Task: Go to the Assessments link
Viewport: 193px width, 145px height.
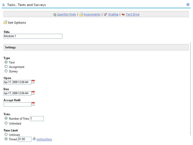Action: click(x=92, y=14)
